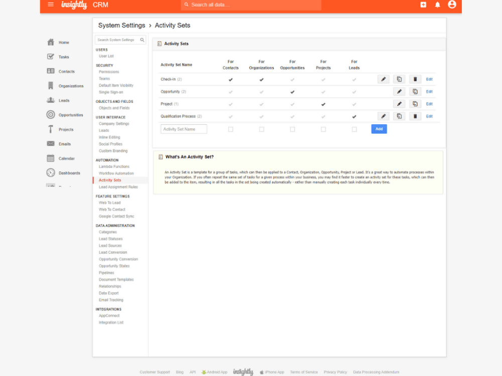
Task: Open Lambda Functions settings
Action: coord(114,166)
